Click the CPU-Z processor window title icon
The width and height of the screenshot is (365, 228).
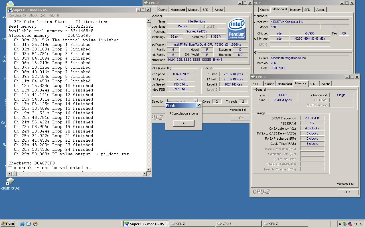point(146,3)
